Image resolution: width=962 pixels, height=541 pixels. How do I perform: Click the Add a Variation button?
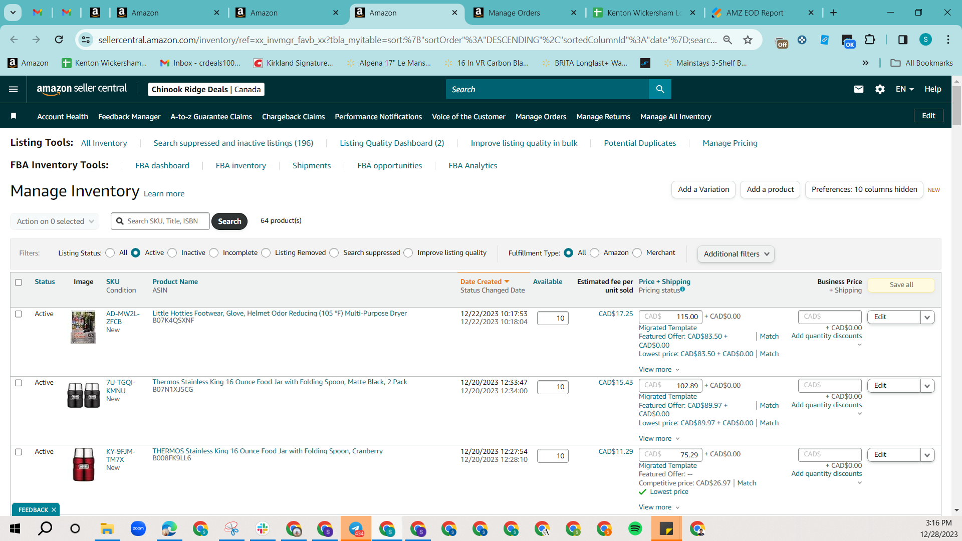703,189
